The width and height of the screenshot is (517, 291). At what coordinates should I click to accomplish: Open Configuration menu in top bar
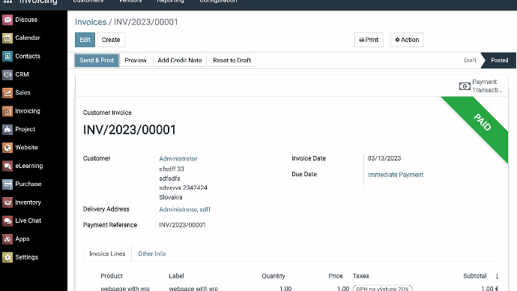coord(218,1)
